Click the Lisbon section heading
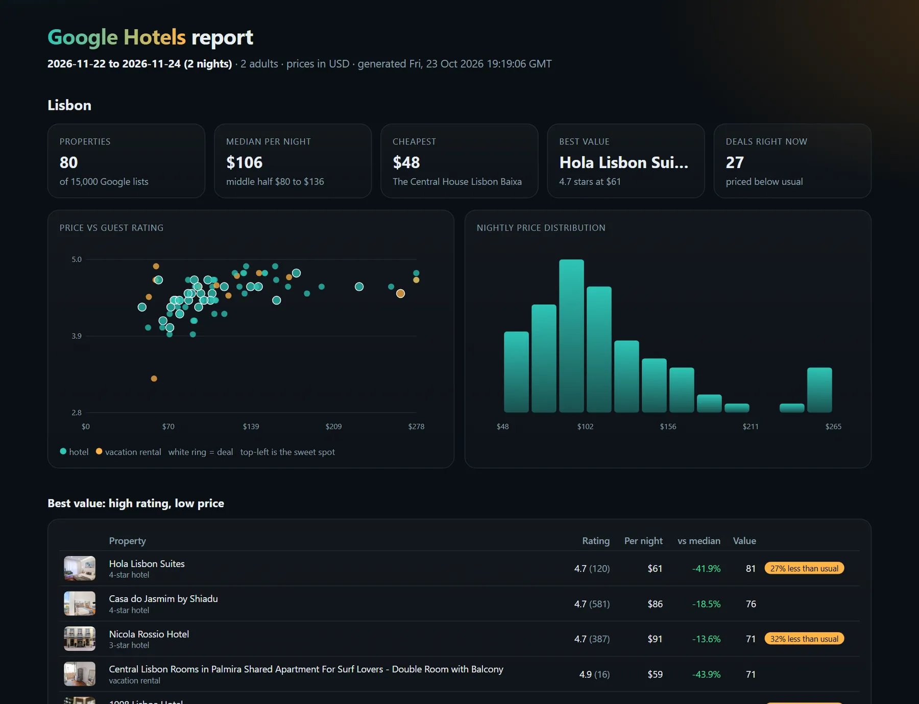Viewport: 919px width, 704px height. pyautogui.click(x=69, y=105)
